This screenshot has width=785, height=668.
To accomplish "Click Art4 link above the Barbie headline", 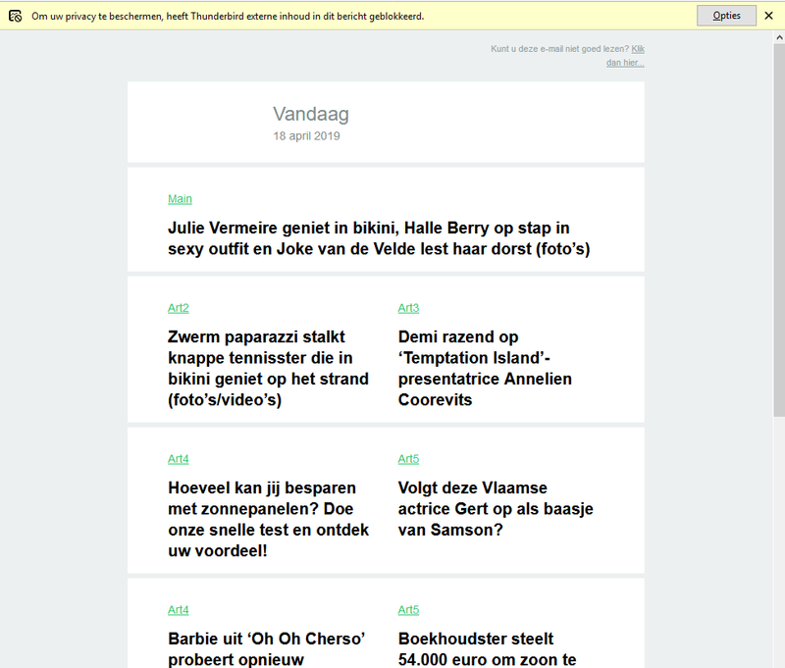I will (178, 610).
